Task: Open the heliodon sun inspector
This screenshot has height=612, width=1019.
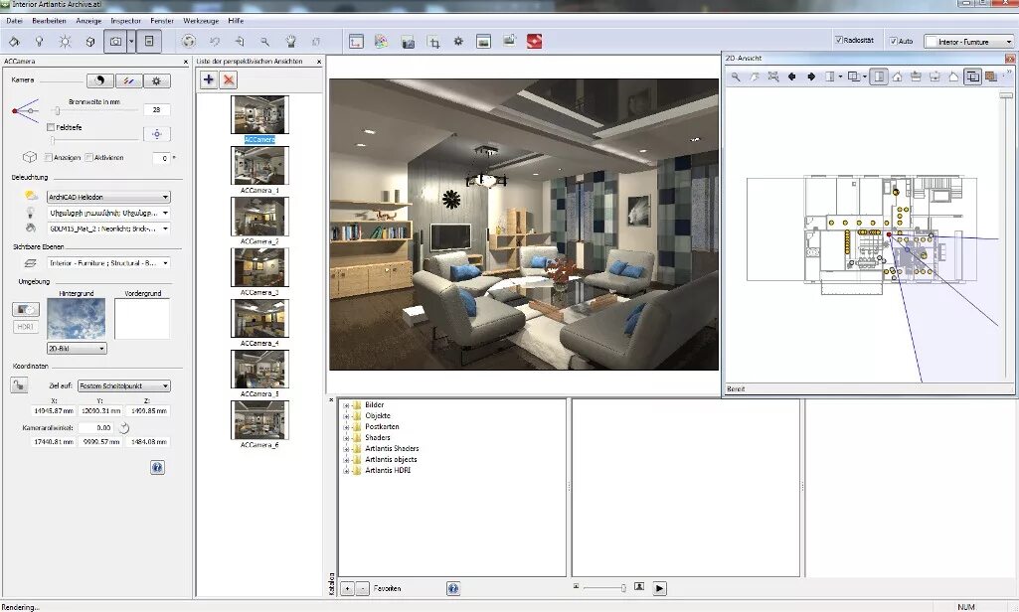Action: (x=65, y=42)
